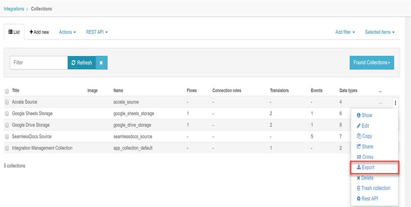The image size is (411, 207).
Task: Click the Collections breadcrumb text
Action: (x=42, y=9)
